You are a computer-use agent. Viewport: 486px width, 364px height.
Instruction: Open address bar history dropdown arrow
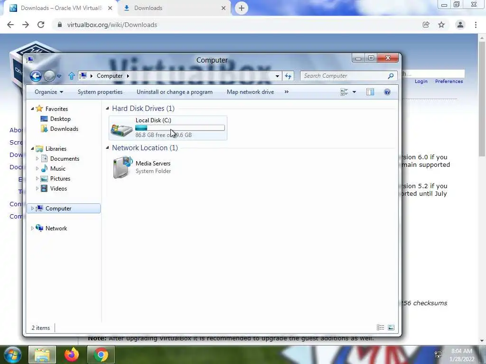click(x=277, y=76)
